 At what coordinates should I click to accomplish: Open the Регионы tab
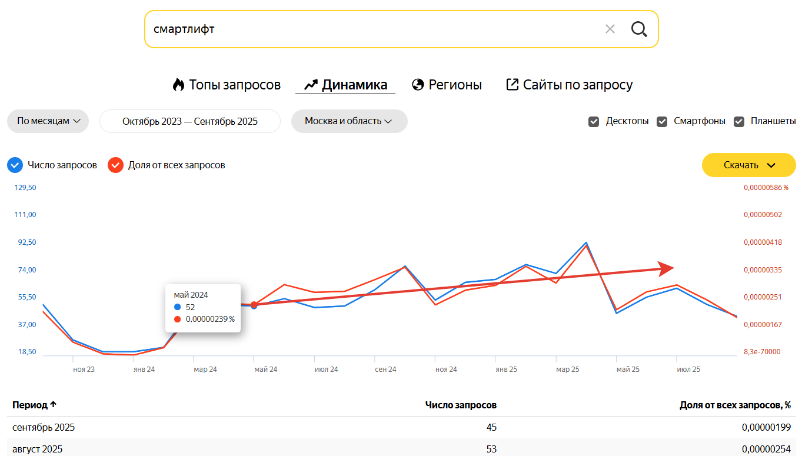point(455,85)
